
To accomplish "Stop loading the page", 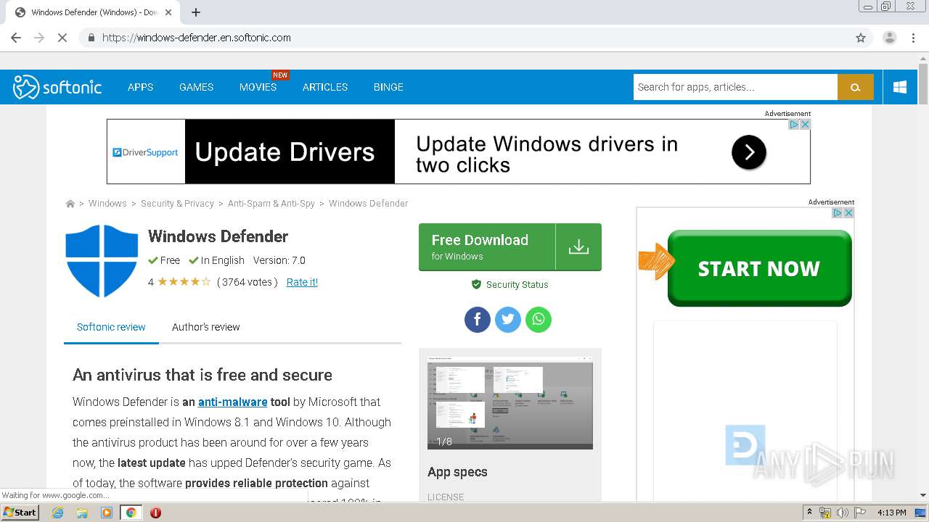I will [x=62, y=38].
